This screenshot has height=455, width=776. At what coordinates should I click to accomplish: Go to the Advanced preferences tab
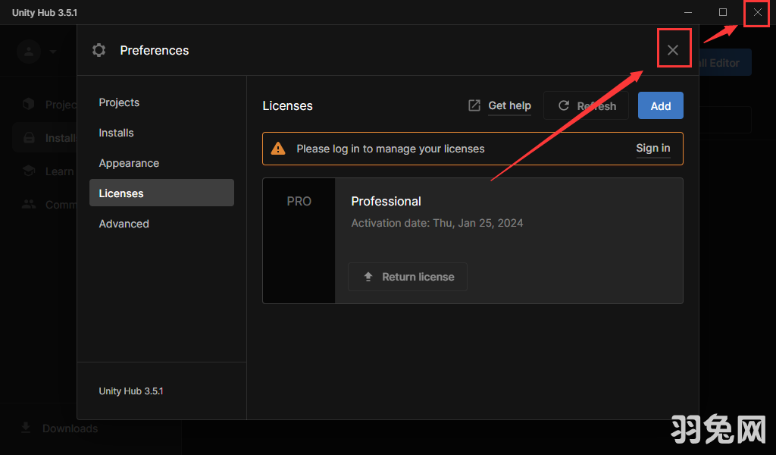(x=124, y=224)
